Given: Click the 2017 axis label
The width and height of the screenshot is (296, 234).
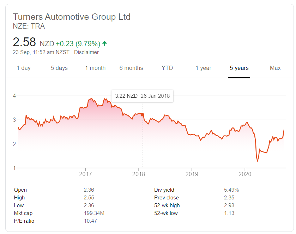Looking at the screenshot, I should [85, 174].
